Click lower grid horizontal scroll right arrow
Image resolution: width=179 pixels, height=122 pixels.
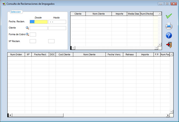(168, 115)
